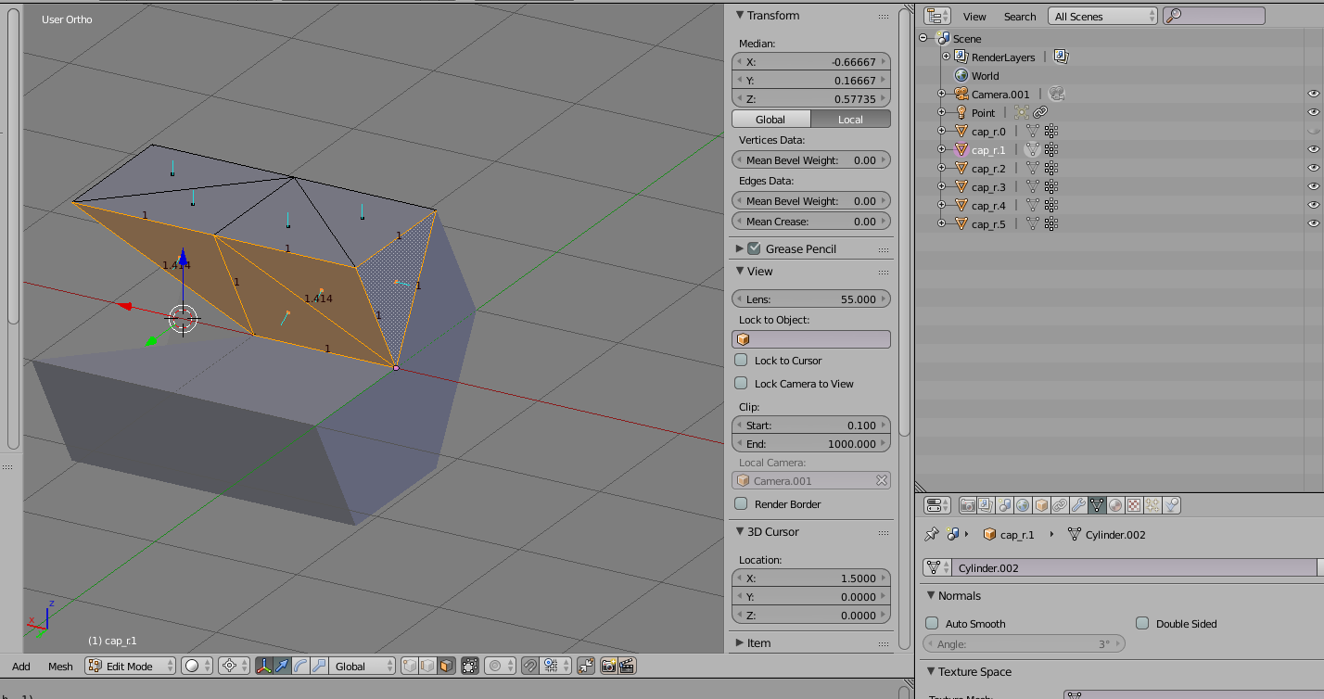Open the outliner Search menu
This screenshot has width=1324, height=699.
point(1020,16)
